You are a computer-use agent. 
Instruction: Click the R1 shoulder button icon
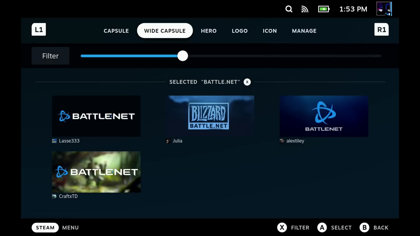(382, 29)
